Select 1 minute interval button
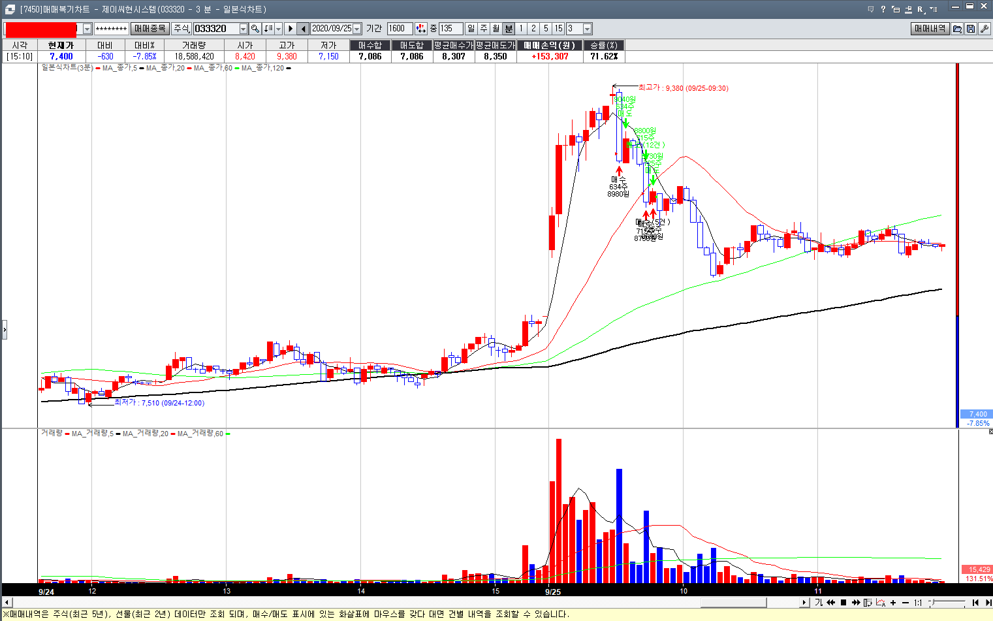 click(521, 29)
